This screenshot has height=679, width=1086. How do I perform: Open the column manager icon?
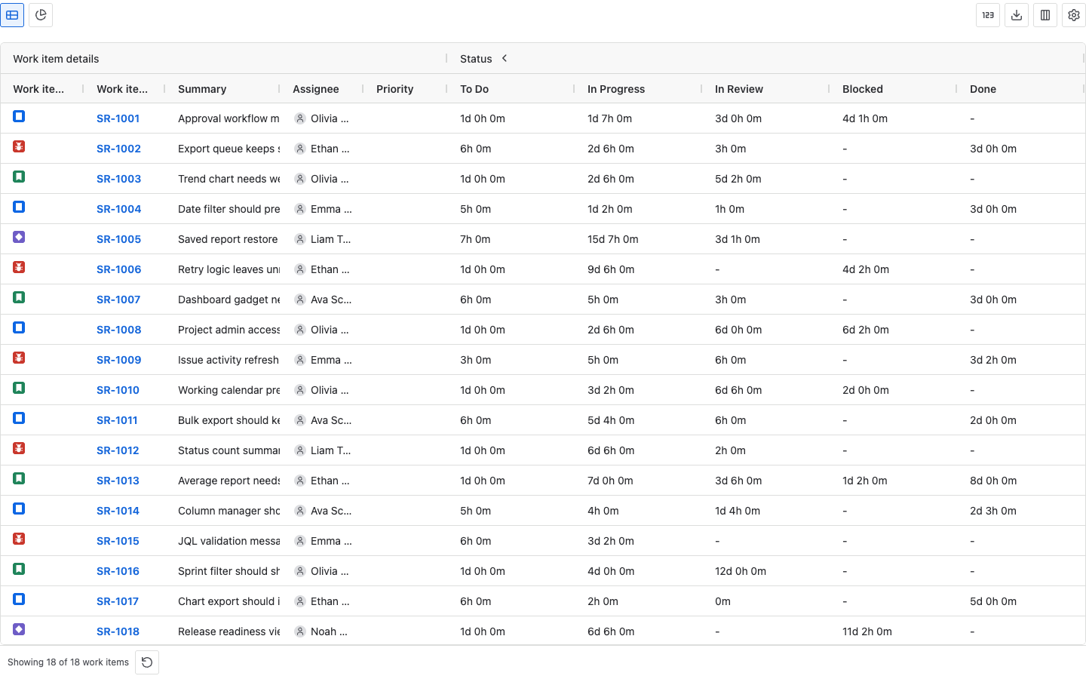click(x=1045, y=15)
